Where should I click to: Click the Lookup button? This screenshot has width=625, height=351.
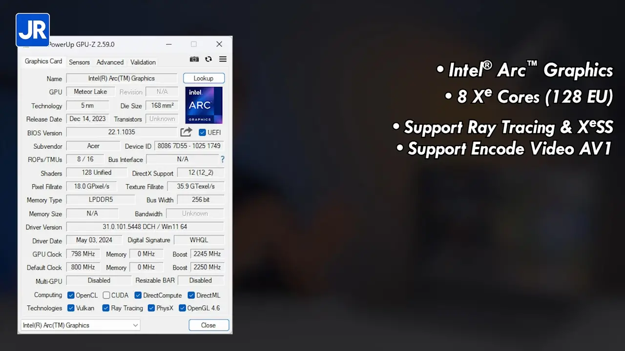coord(204,78)
